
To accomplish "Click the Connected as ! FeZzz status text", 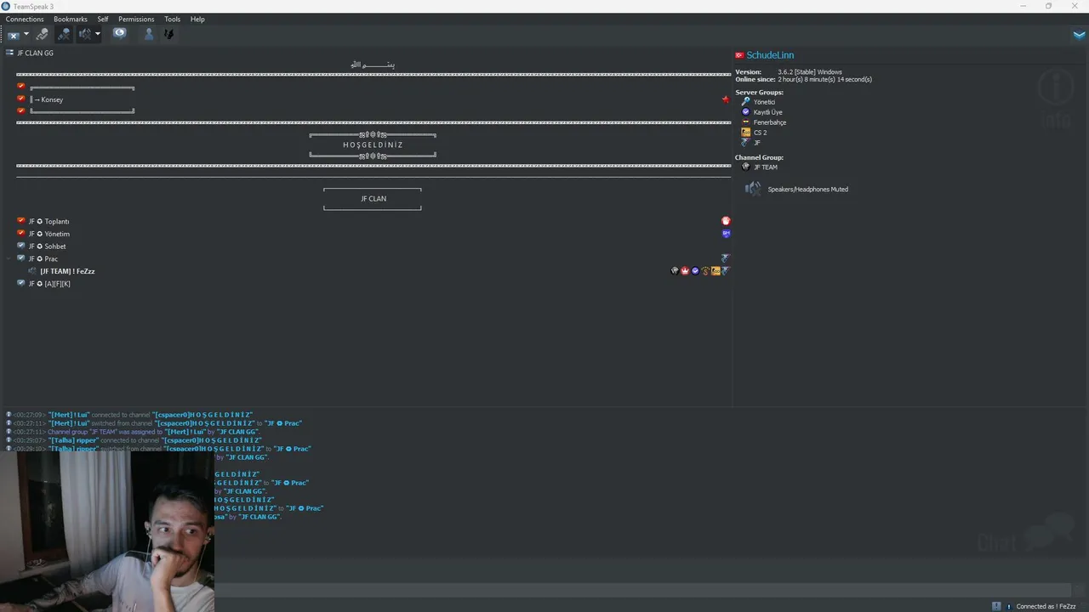I will 1046,606.
